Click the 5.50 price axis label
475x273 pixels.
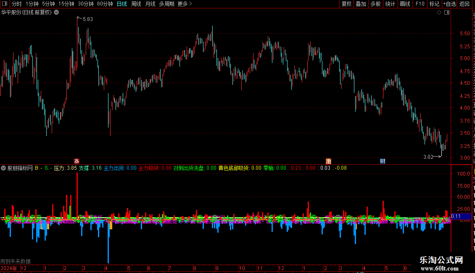click(x=464, y=34)
